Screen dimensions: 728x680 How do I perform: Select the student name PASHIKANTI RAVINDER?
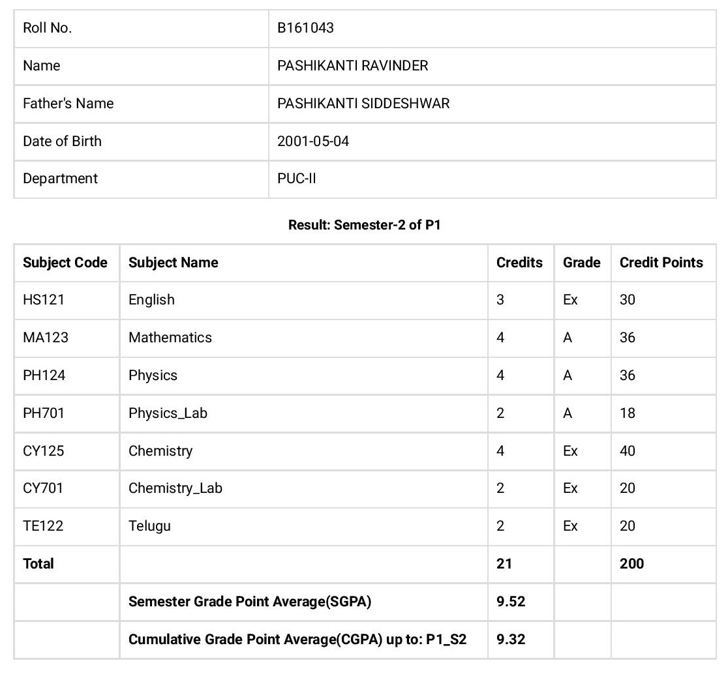352,66
